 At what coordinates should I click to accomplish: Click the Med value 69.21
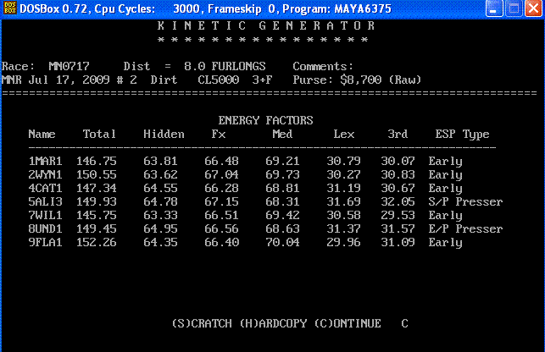[x=282, y=161]
